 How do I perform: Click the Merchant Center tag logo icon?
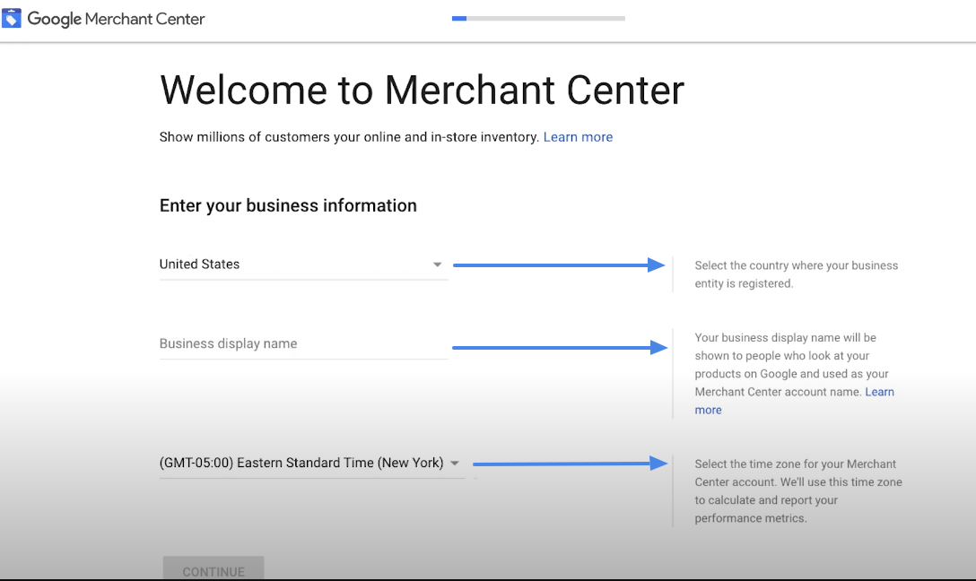click(12, 18)
